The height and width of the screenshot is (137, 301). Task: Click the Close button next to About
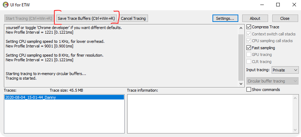pyautogui.click(x=285, y=18)
